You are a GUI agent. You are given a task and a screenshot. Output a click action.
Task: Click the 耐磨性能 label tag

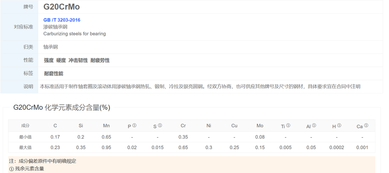(x=53, y=74)
